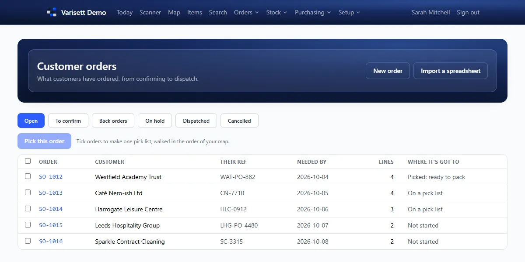This screenshot has width=525, height=262.
Task: Switch to the Back orders tab
Action: pyautogui.click(x=113, y=121)
